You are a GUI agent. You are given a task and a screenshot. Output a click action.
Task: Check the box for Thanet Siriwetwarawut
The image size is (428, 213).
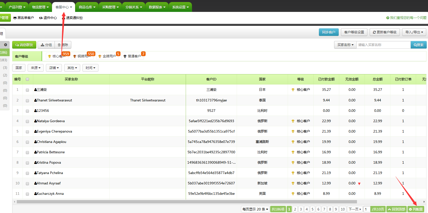click(x=27, y=101)
